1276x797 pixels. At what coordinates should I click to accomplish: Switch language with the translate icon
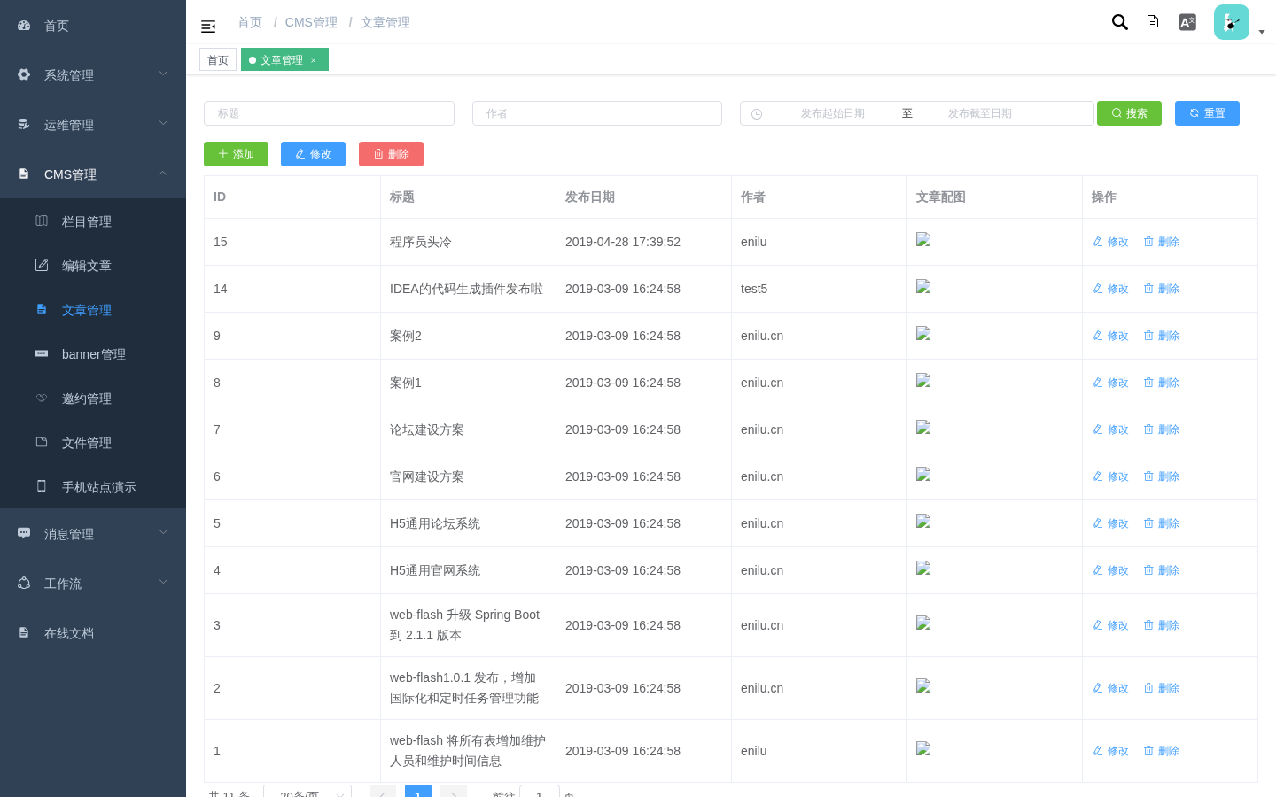[1187, 22]
